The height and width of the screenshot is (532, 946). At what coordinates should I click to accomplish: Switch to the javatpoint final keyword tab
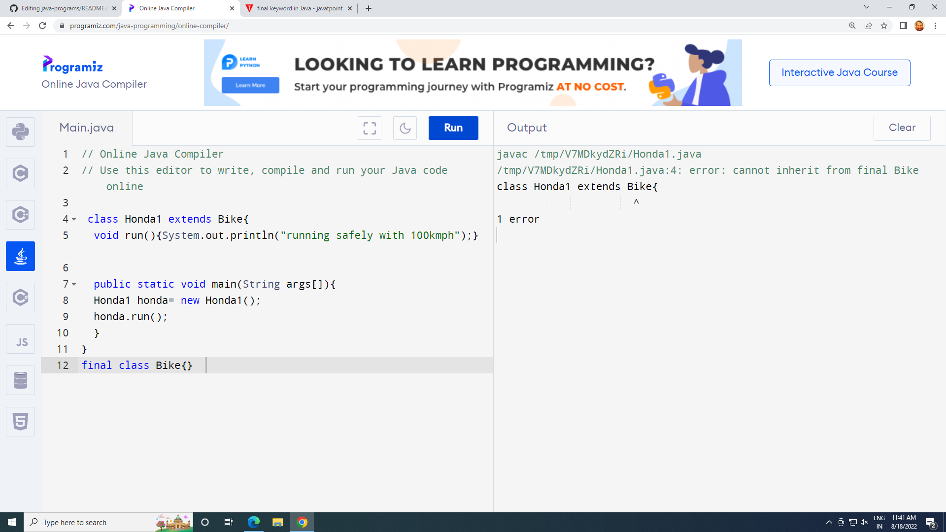pos(296,8)
